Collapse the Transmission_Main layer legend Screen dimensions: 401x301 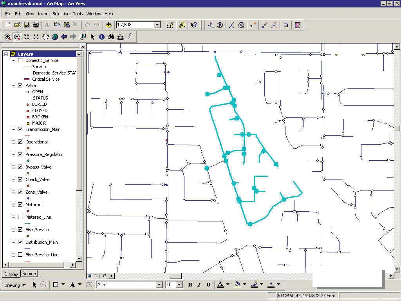[14, 129]
